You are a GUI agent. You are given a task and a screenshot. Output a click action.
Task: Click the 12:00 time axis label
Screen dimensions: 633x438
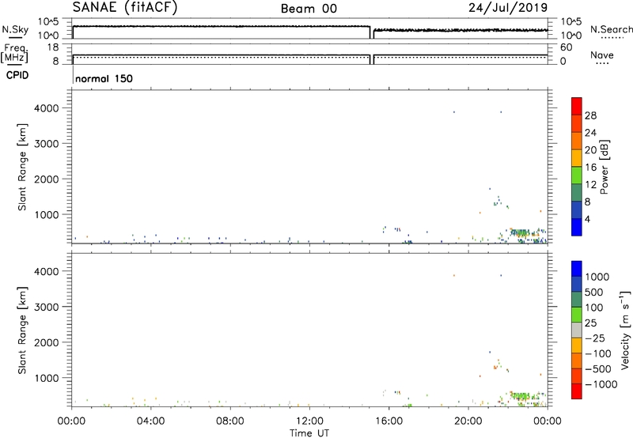point(309,421)
